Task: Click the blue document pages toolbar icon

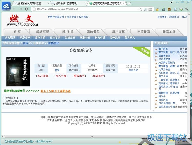Action: pos(175,9)
